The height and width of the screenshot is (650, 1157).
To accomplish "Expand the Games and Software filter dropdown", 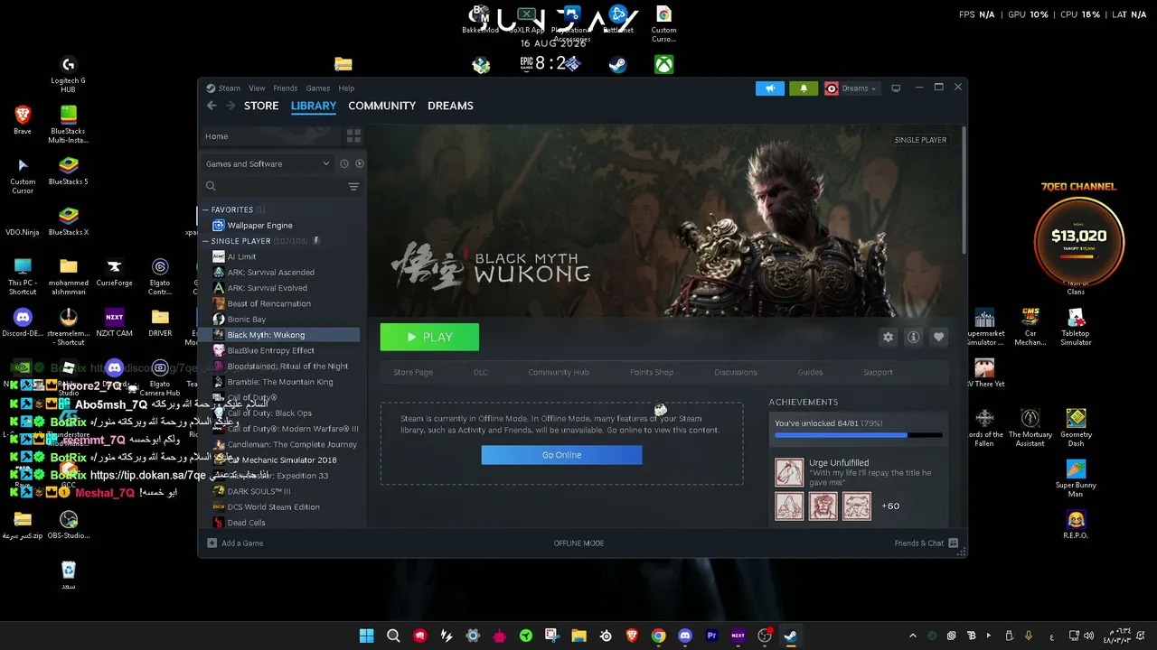I will click(x=268, y=163).
